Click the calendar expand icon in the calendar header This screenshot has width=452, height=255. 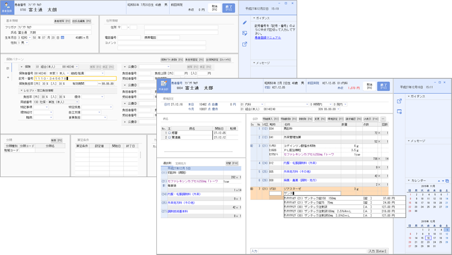point(447,181)
